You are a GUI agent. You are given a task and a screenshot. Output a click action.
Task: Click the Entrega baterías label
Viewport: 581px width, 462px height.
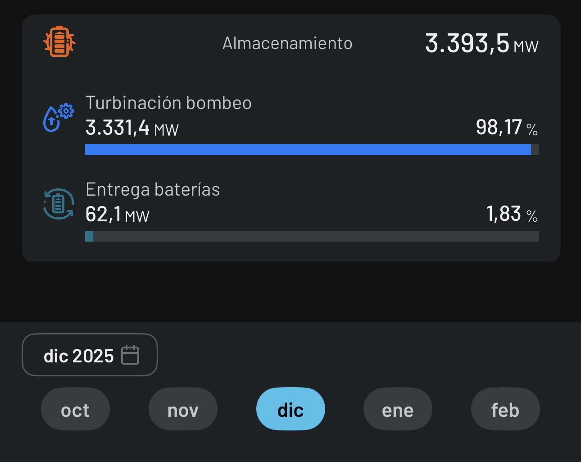pos(153,189)
